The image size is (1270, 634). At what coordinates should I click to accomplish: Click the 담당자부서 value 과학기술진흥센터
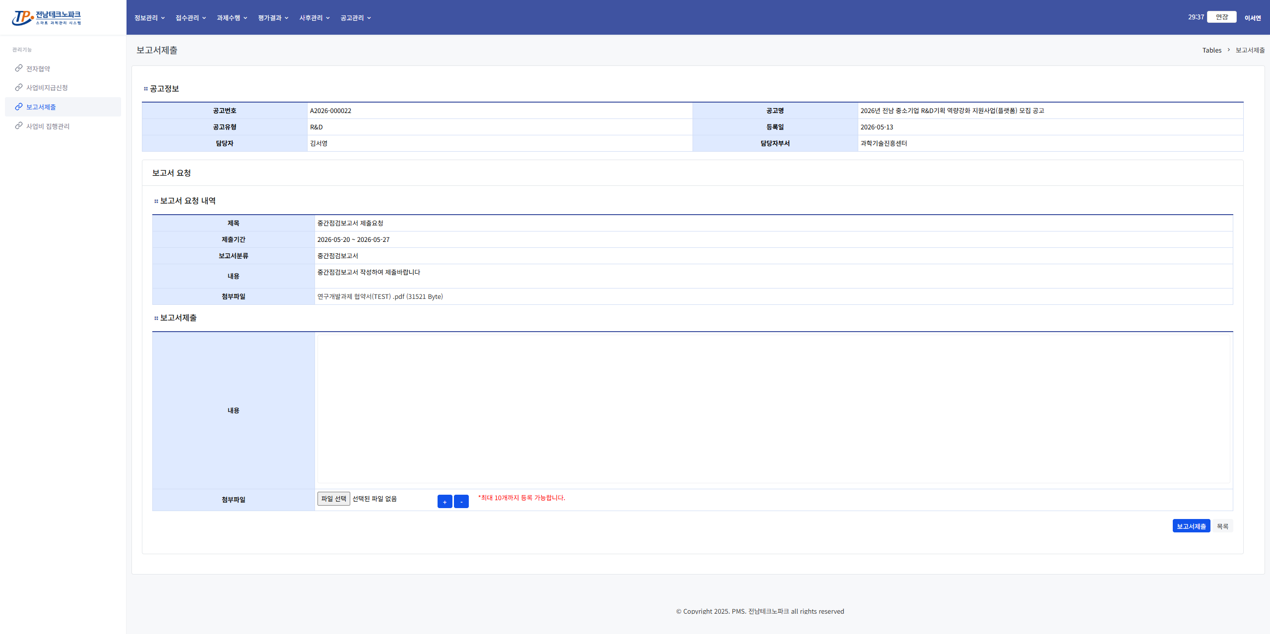[884, 143]
